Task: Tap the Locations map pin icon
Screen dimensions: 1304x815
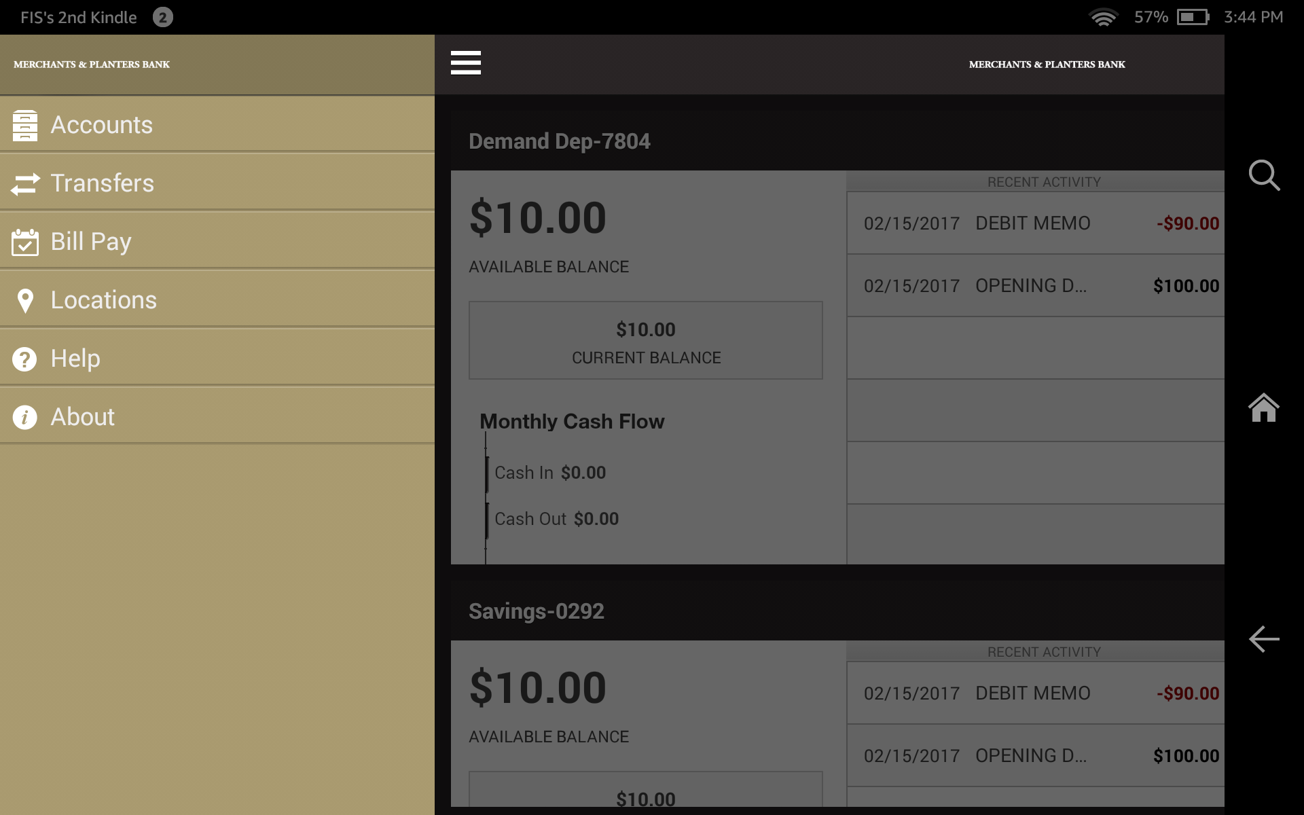Action: (x=25, y=300)
